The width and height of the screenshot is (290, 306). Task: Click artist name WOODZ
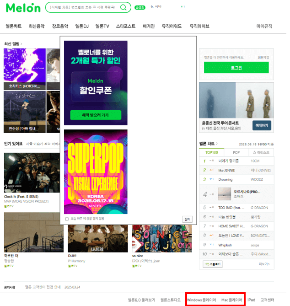257,179
